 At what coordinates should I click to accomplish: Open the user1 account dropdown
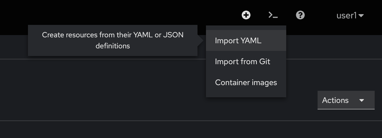click(x=350, y=15)
